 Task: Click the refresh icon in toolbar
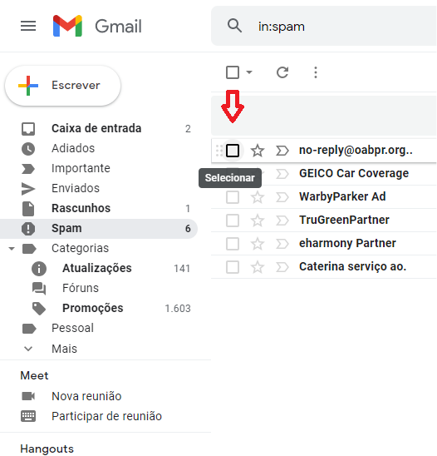point(282,72)
